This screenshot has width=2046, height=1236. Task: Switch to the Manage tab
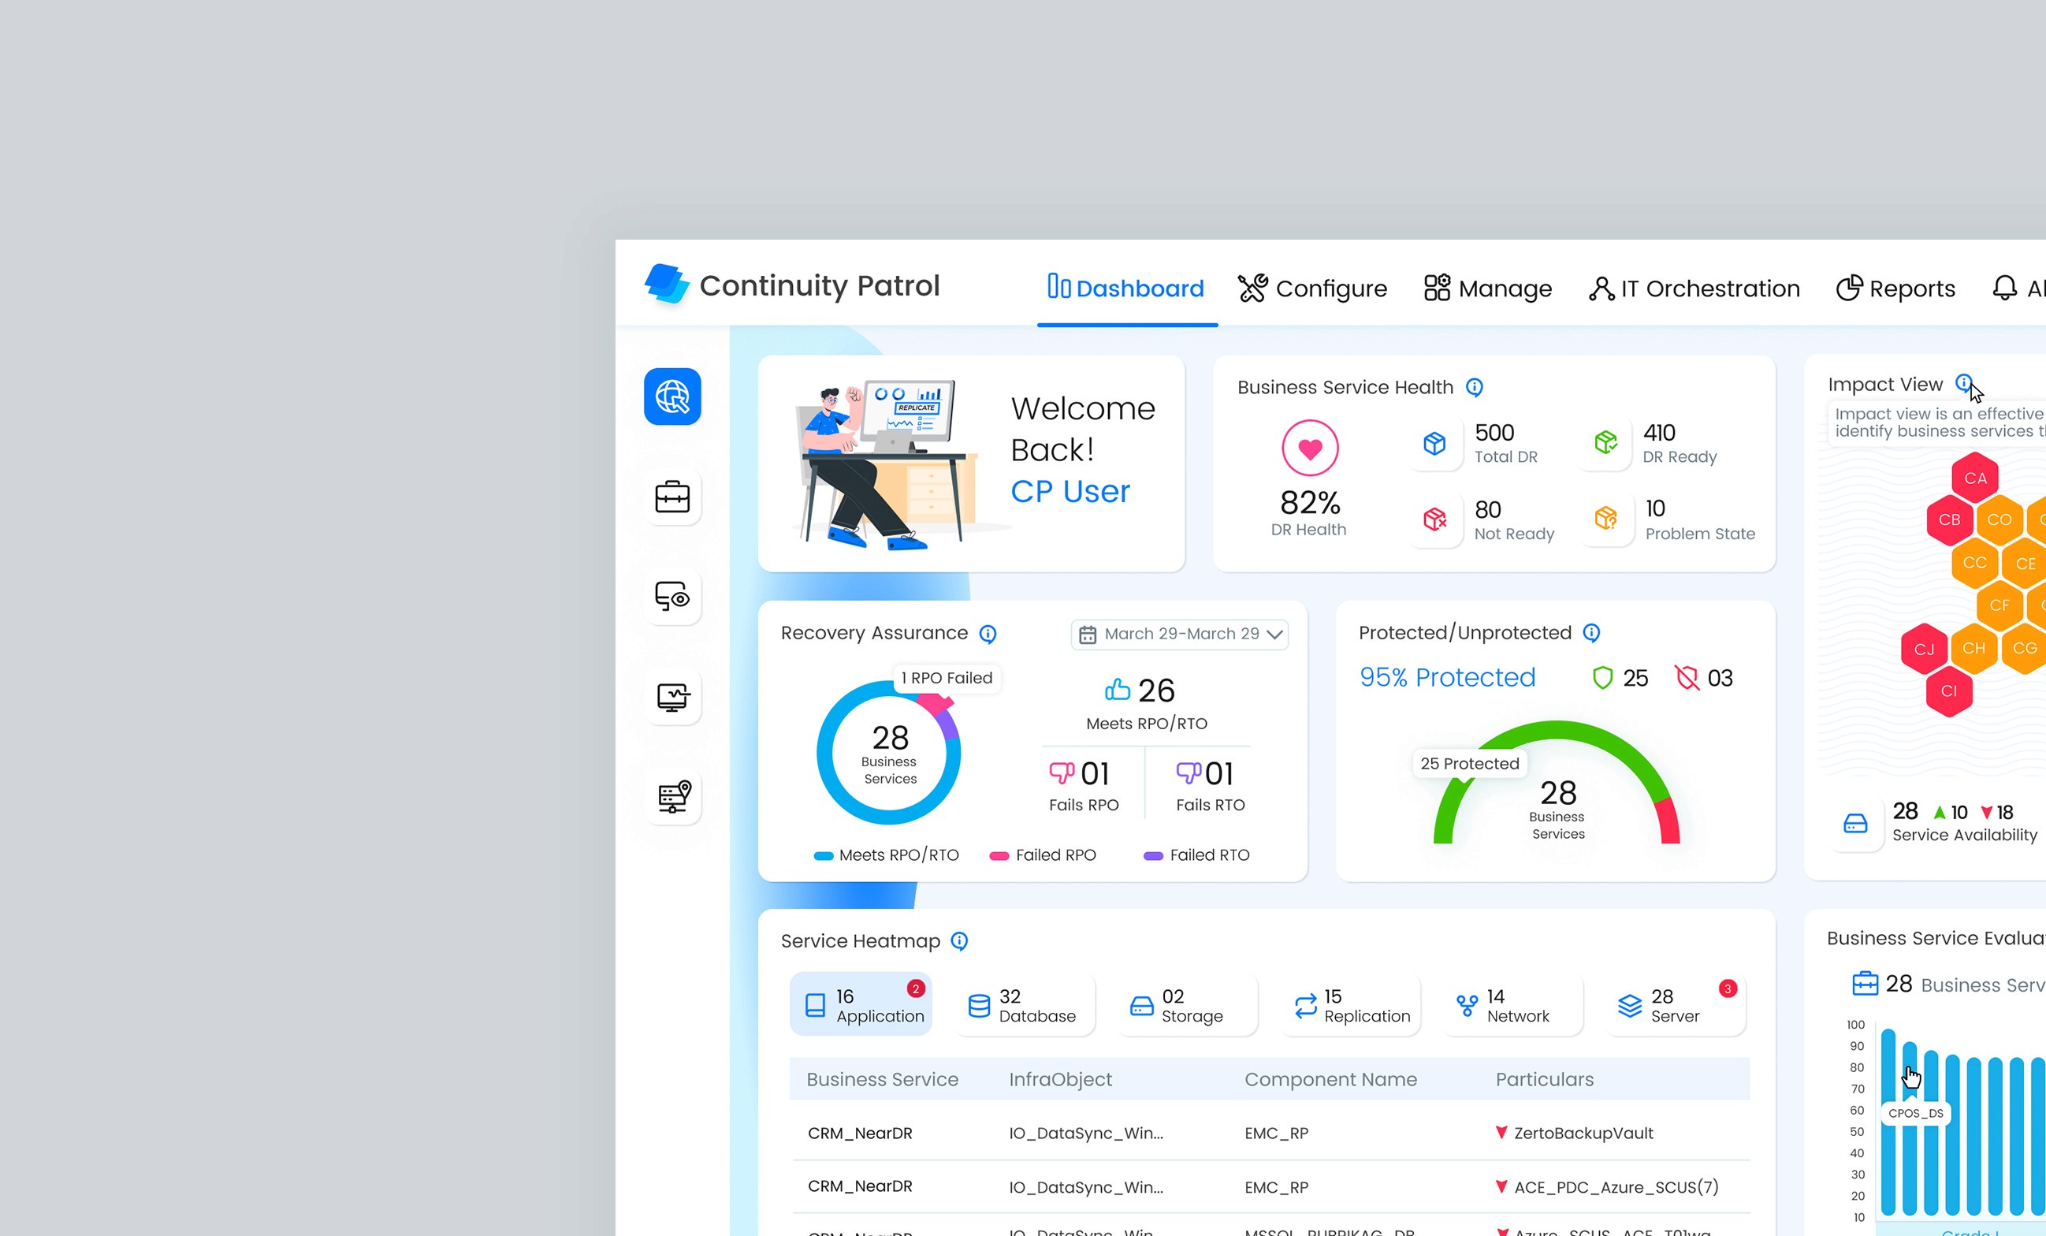coord(1487,289)
